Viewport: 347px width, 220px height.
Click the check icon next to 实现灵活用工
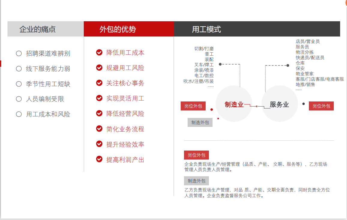tap(99, 98)
